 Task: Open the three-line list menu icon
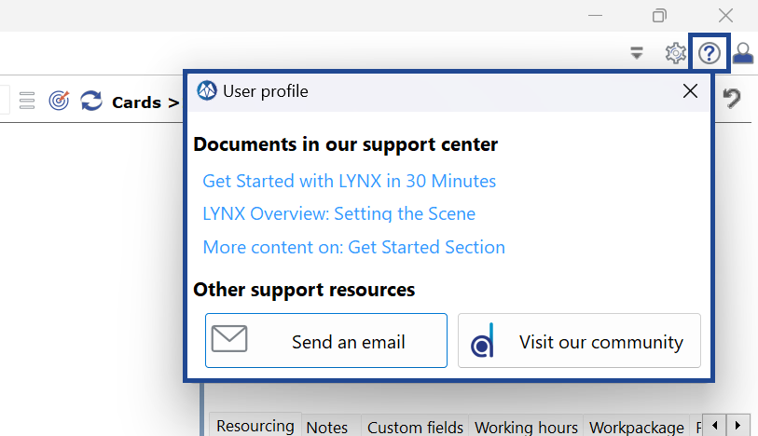pos(27,101)
